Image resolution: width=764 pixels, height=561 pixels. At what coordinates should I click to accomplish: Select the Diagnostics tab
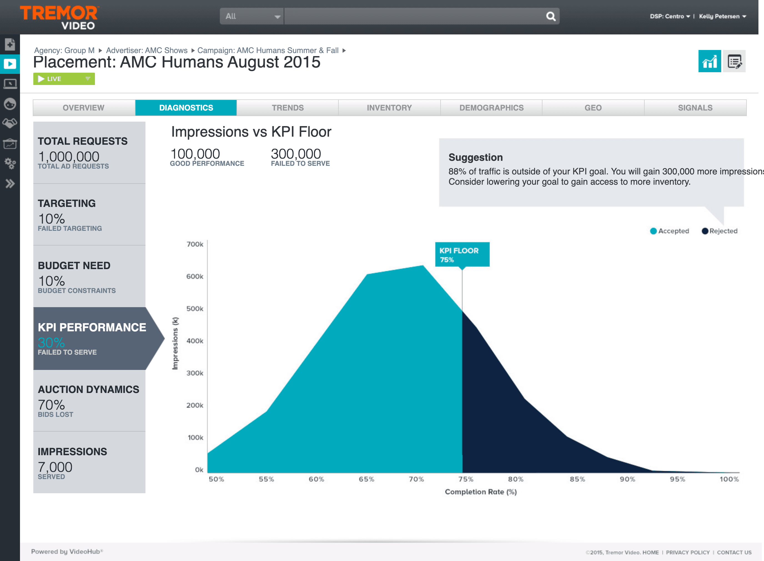click(x=186, y=108)
